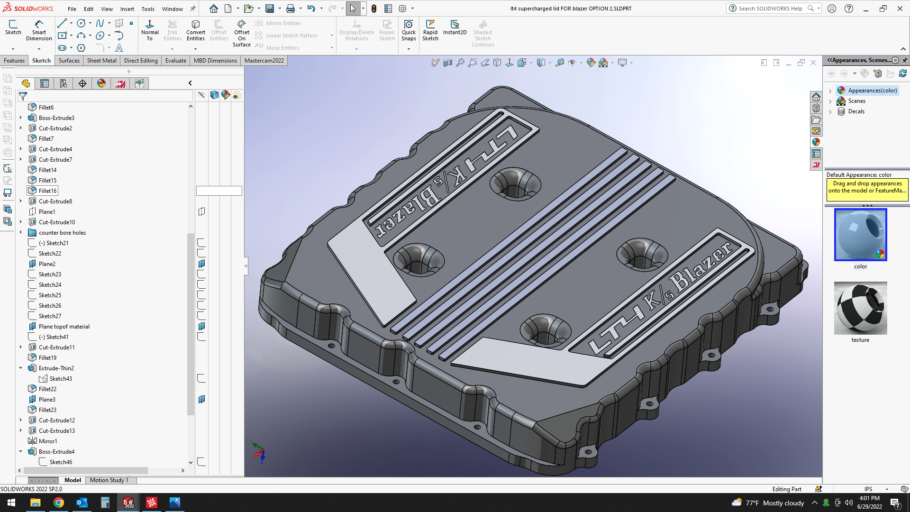Open the Insert menu
The width and height of the screenshot is (910, 512).
click(127, 9)
